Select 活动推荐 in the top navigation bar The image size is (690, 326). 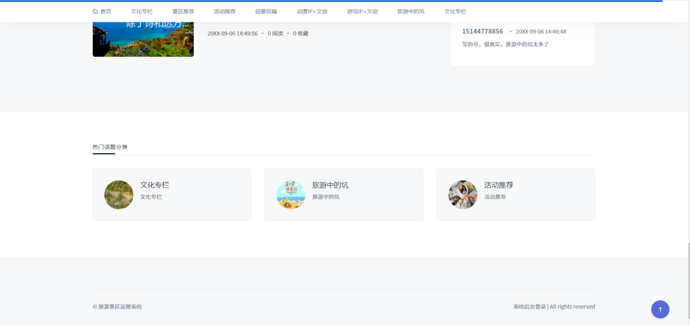coord(225,11)
